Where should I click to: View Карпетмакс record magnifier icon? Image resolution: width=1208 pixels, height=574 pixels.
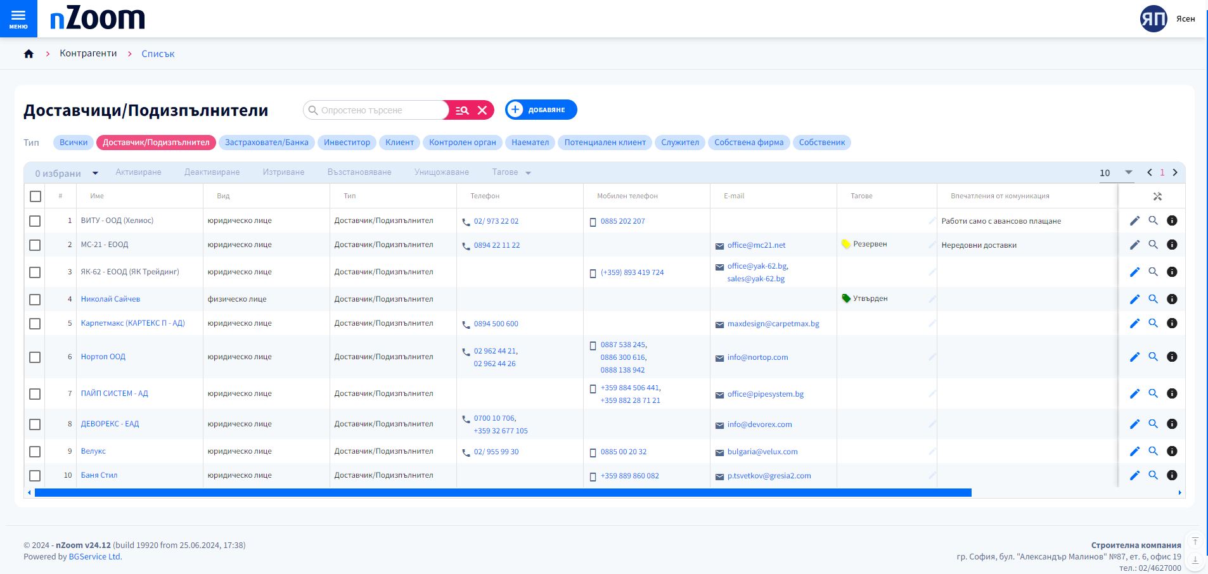(1153, 323)
